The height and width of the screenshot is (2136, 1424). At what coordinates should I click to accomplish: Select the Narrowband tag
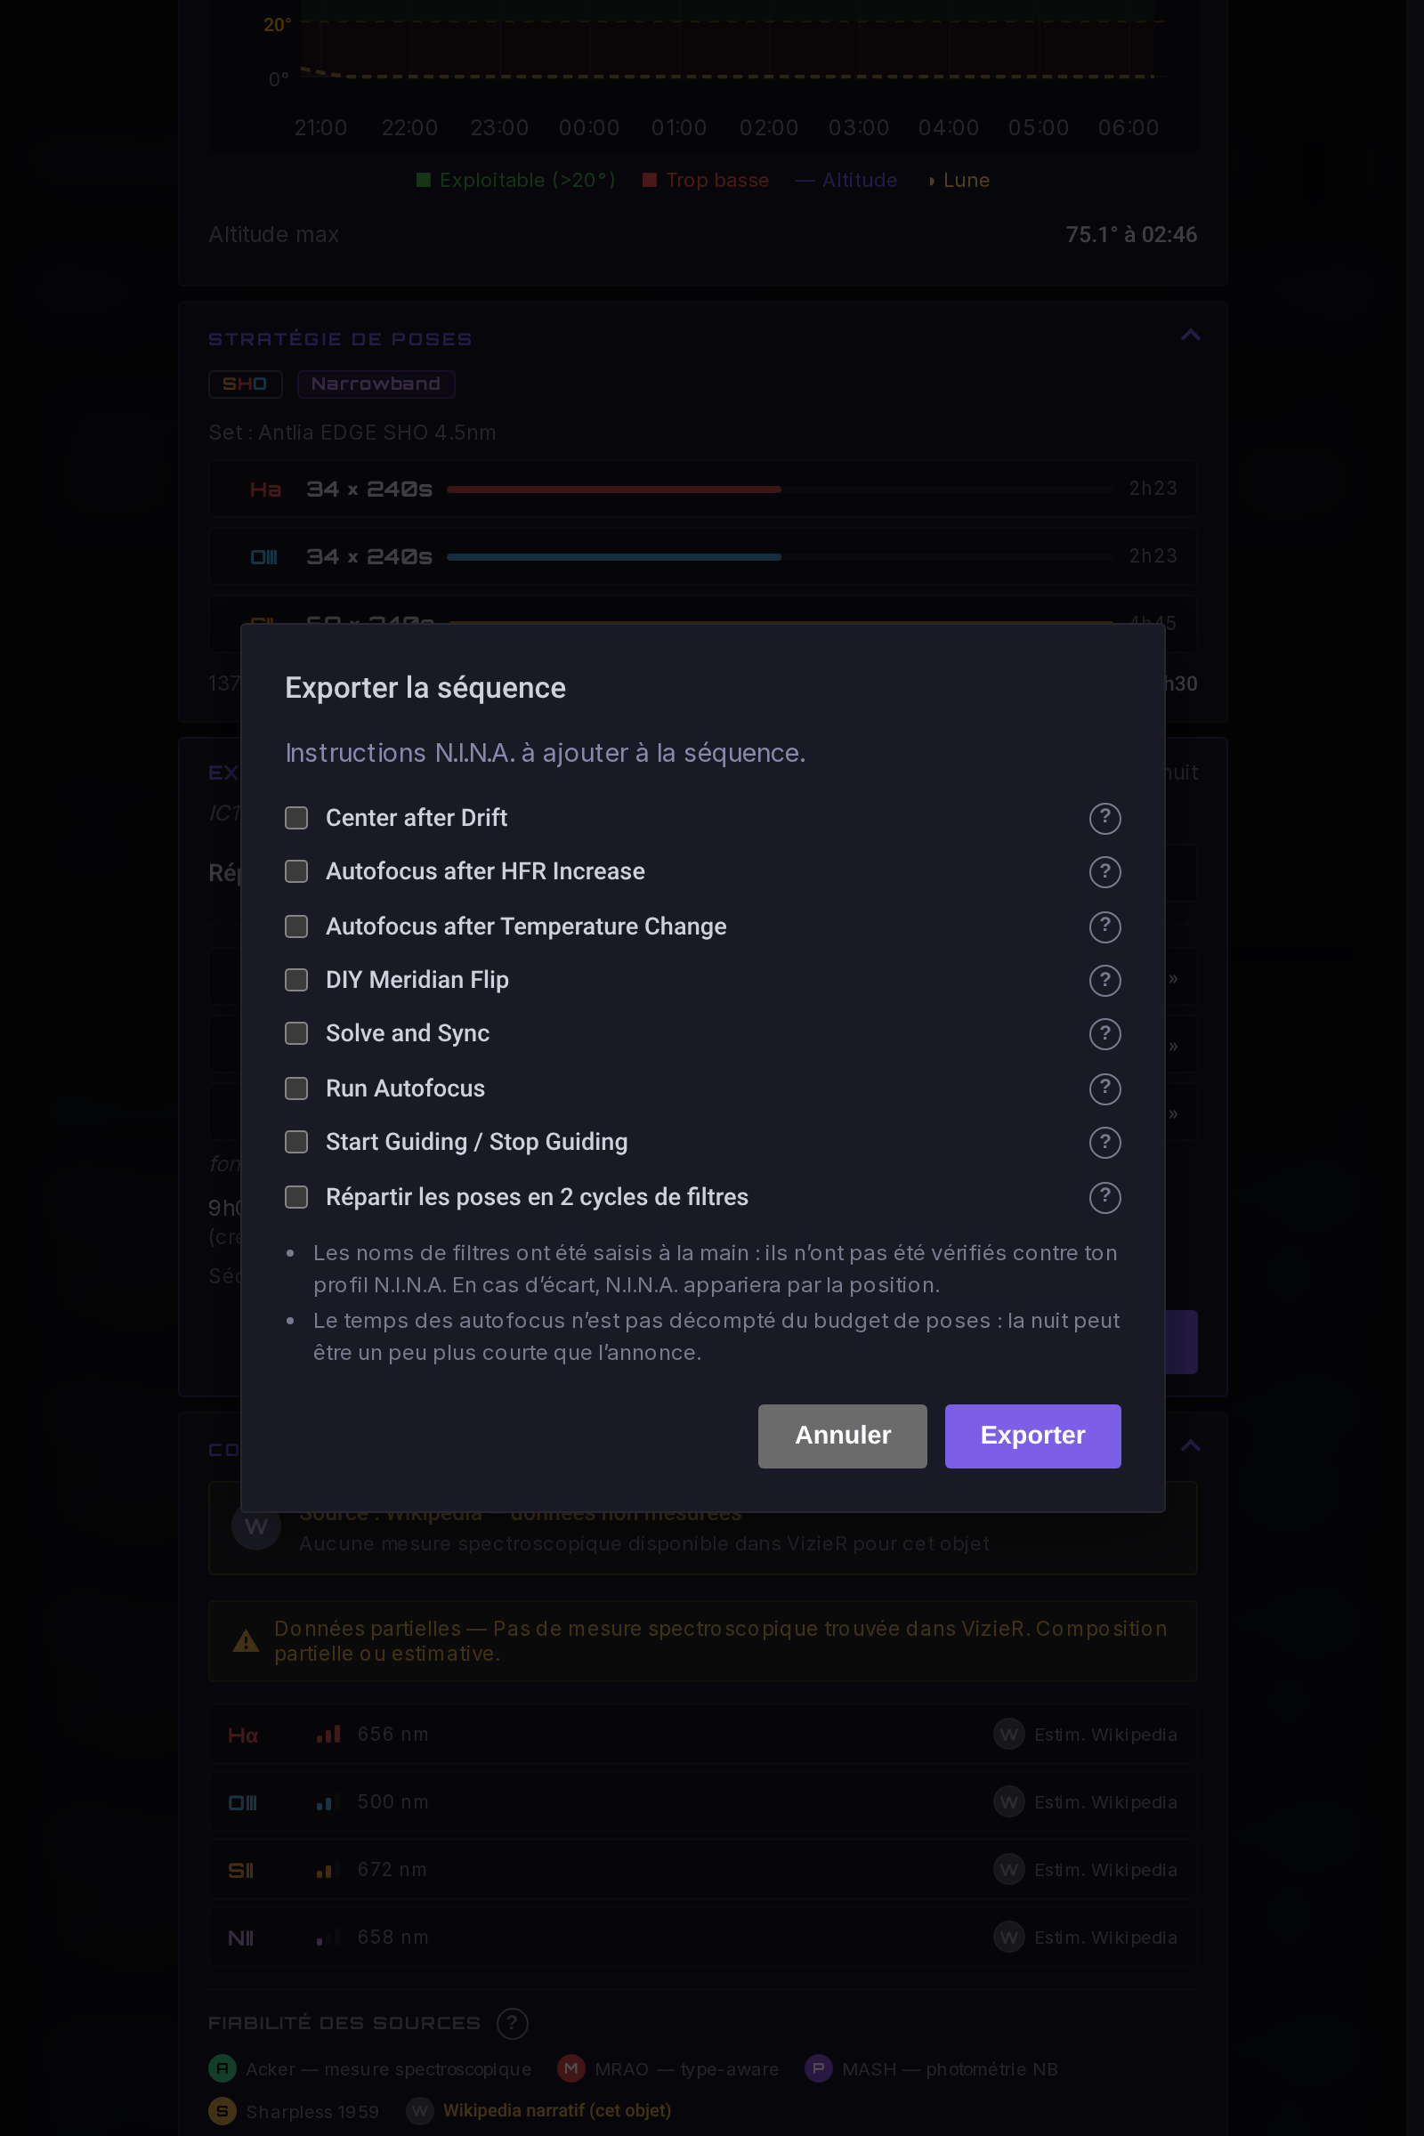click(x=376, y=384)
